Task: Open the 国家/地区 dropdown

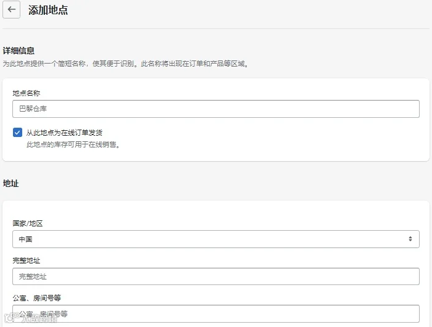Action: point(216,239)
